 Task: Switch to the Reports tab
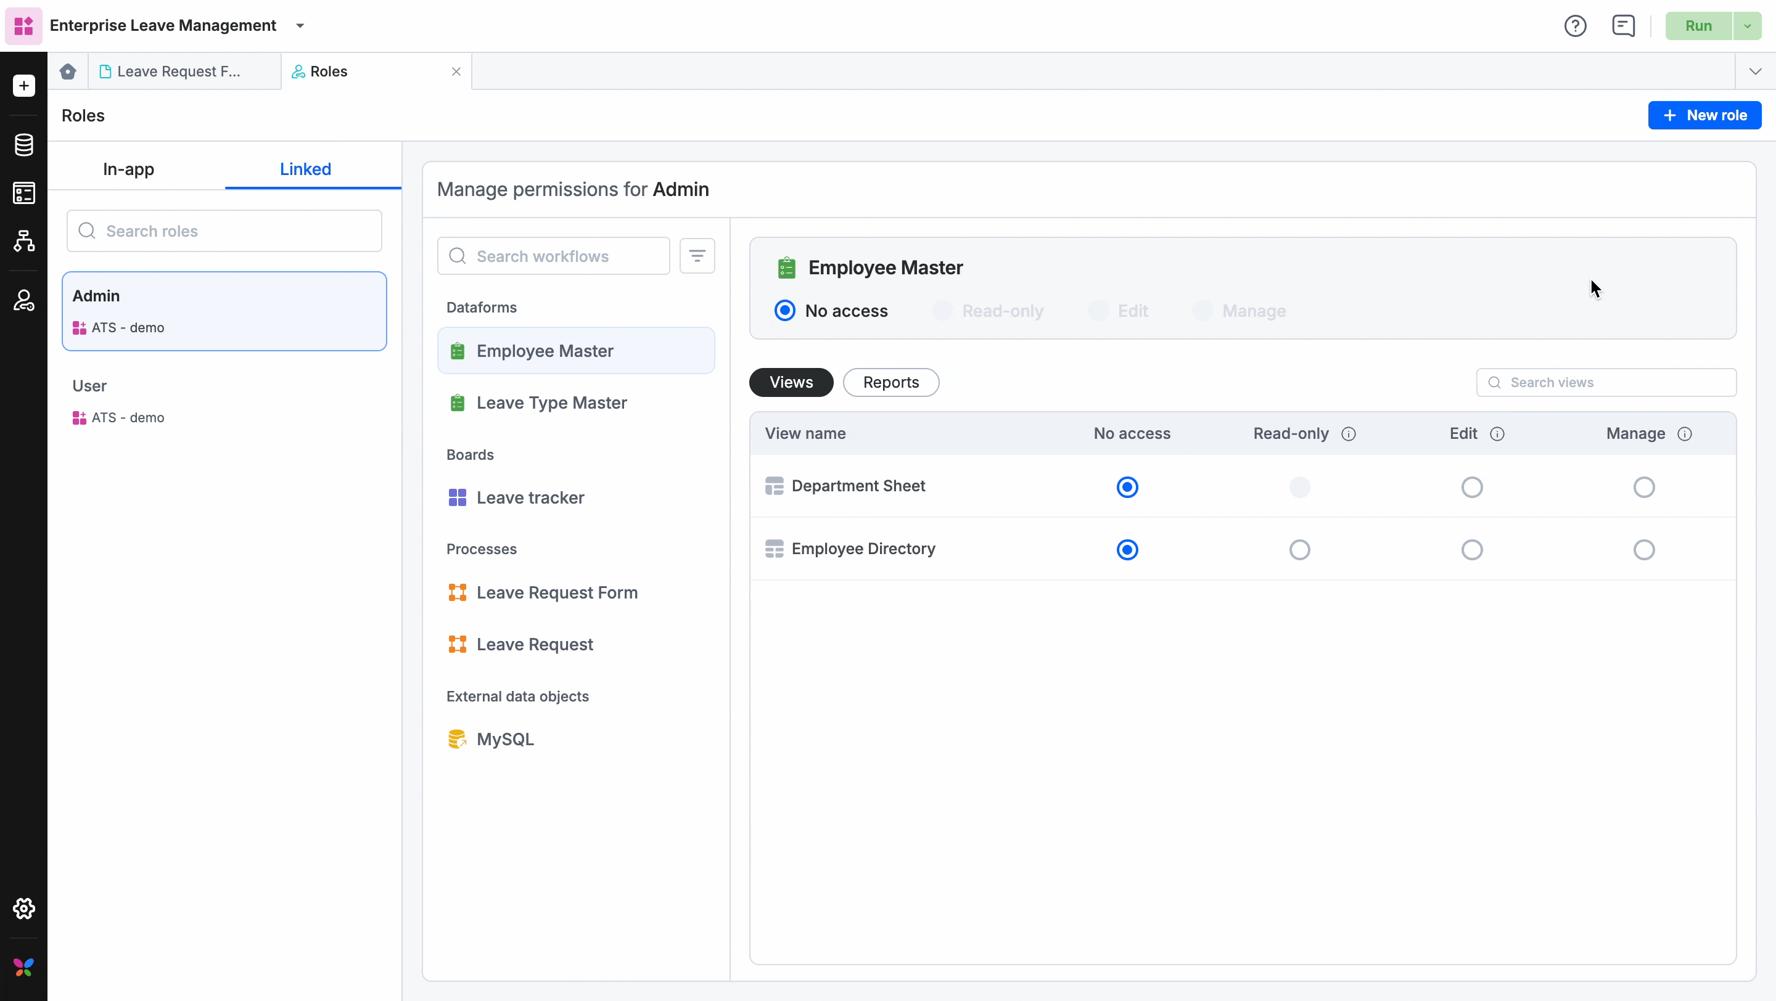(x=890, y=382)
